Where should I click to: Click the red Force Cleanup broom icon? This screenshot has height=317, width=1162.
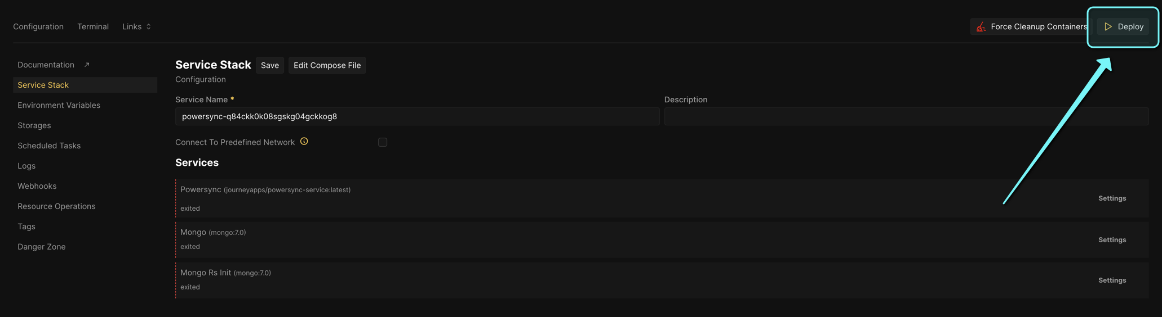click(981, 26)
